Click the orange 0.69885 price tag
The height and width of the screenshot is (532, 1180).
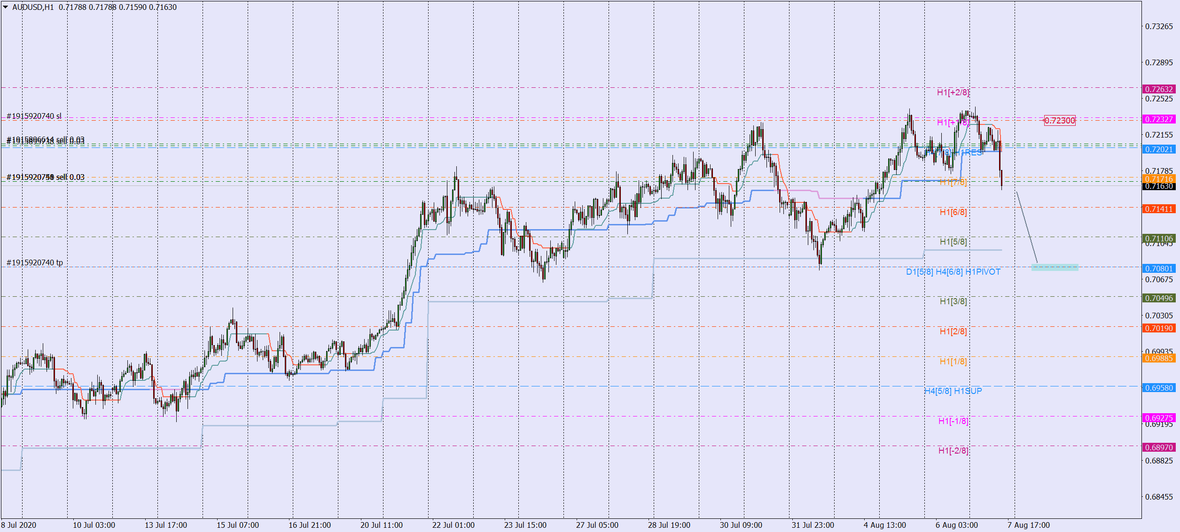tap(1159, 358)
